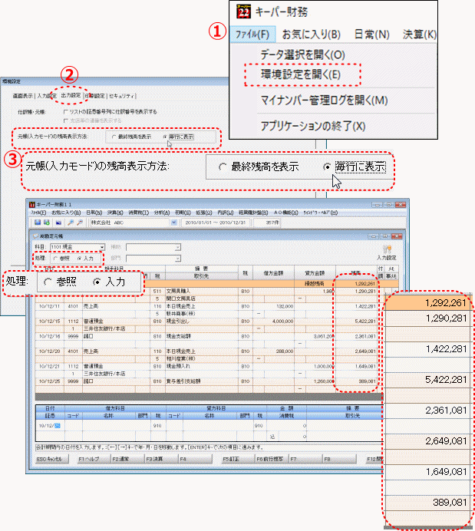The image size is (475, 531).
Task: Click the F6前行複写 button
Action: click(272, 459)
